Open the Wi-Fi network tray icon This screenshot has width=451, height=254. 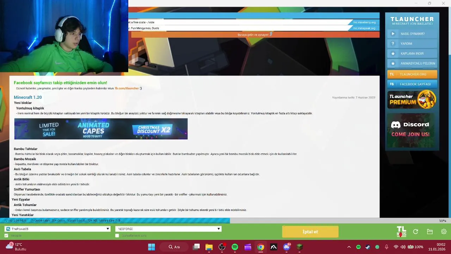coord(396,247)
